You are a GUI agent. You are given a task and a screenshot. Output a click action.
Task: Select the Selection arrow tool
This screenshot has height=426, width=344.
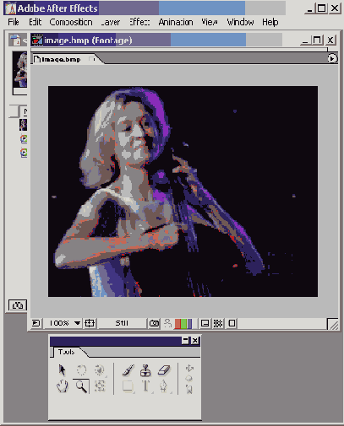62,370
